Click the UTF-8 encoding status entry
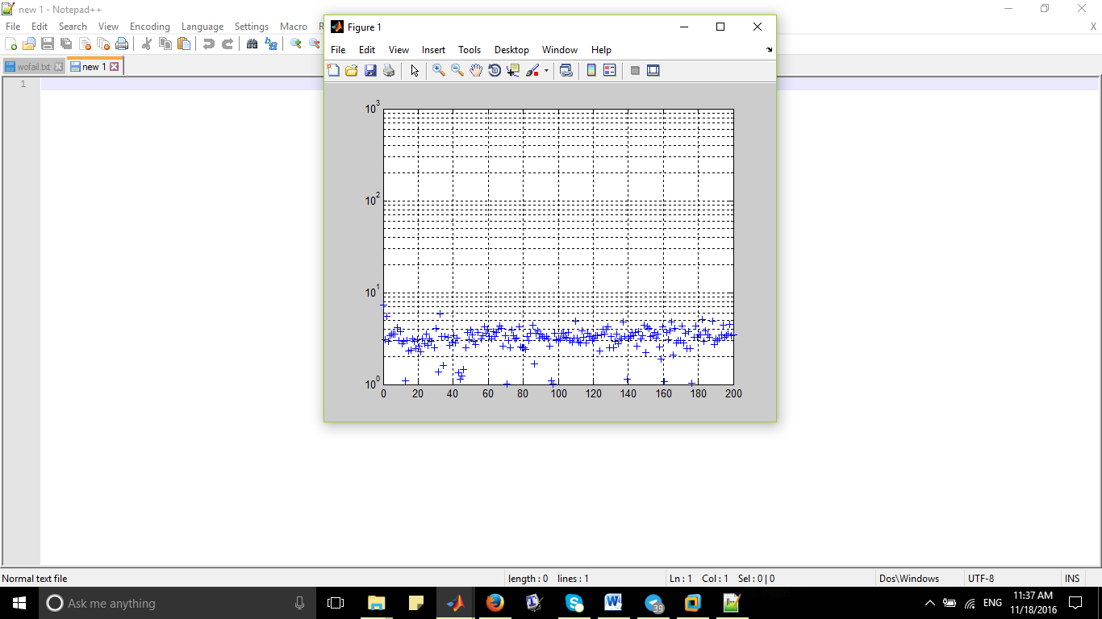Viewport: 1102px width, 619px height. (981, 579)
